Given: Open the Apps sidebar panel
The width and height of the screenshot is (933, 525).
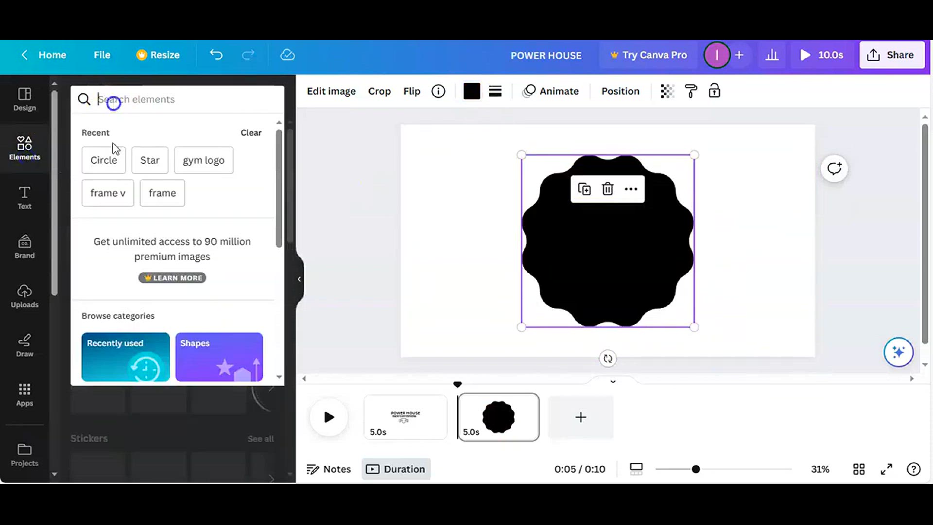Looking at the screenshot, I should (24, 395).
